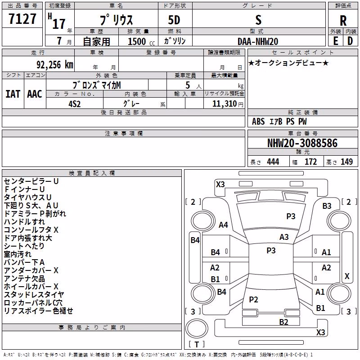360x360 pixels.
Task: Select the width value 172
Action: (310, 162)
